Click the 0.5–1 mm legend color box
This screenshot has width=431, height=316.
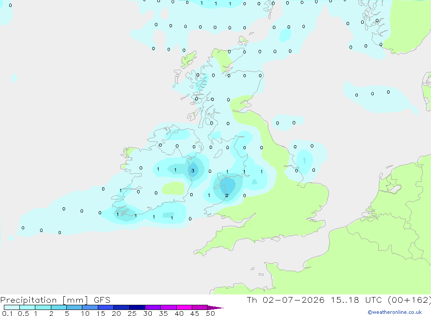tap(28, 307)
